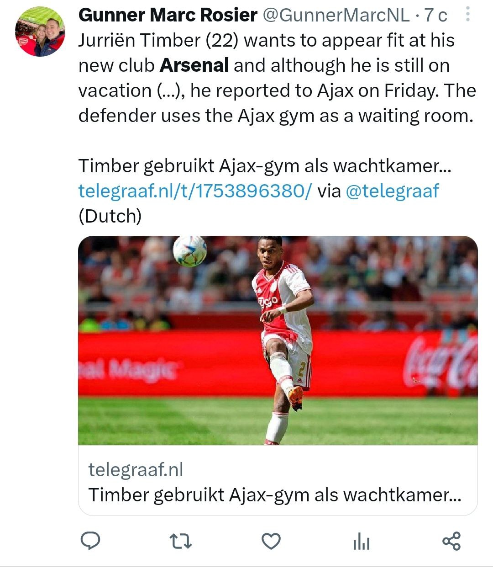The height and width of the screenshot is (574, 493).
Task: Open the card headline below telegraaf.nl
Action: click(275, 495)
